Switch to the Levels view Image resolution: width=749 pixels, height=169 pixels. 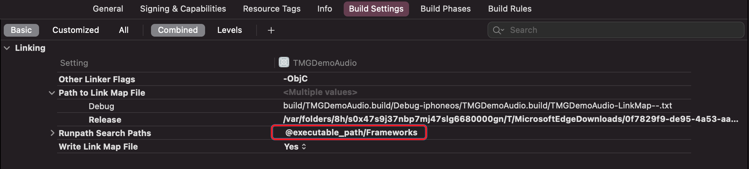pyautogui.click(x=230, y=30)
